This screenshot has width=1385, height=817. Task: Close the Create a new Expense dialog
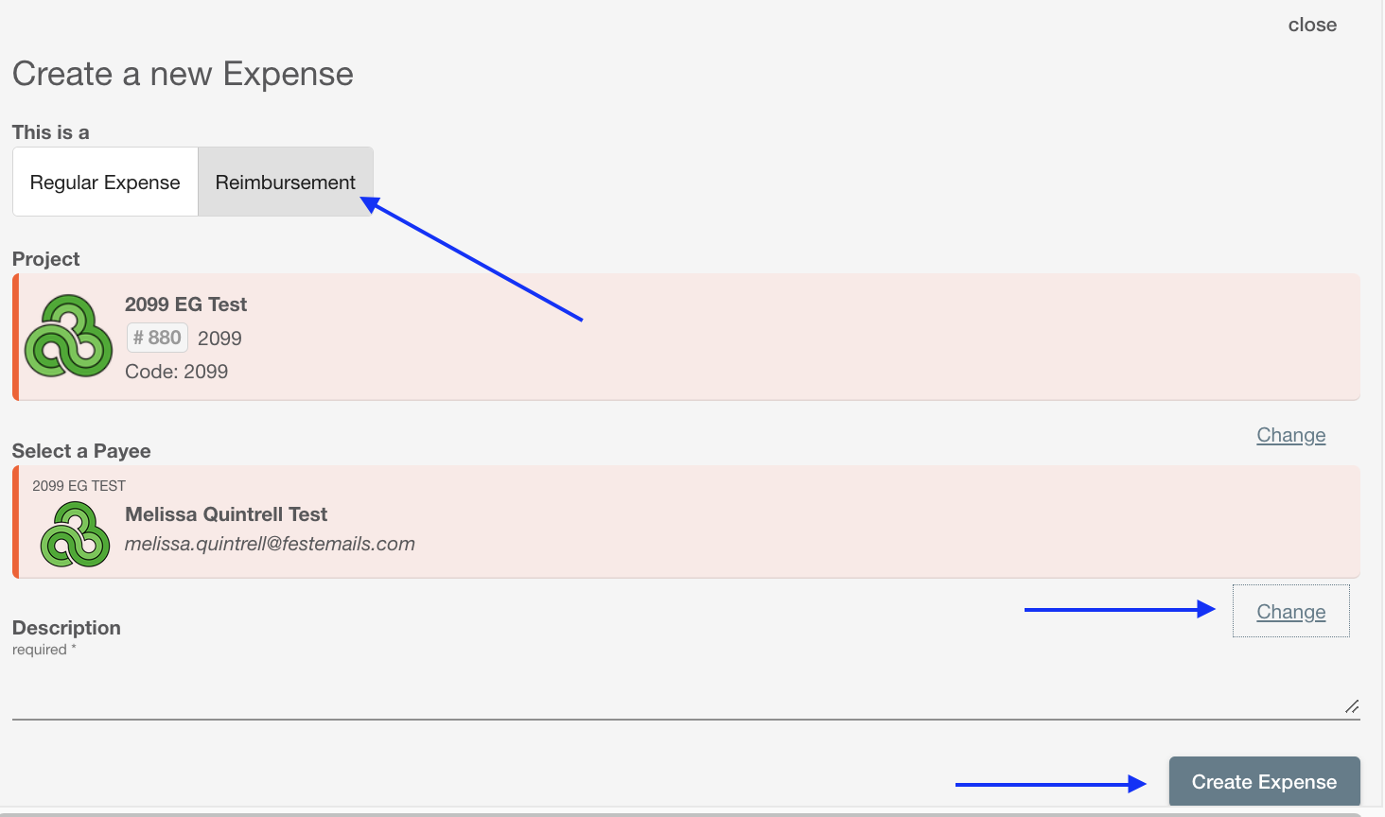pyautogui.click(x=1312, y=26)
